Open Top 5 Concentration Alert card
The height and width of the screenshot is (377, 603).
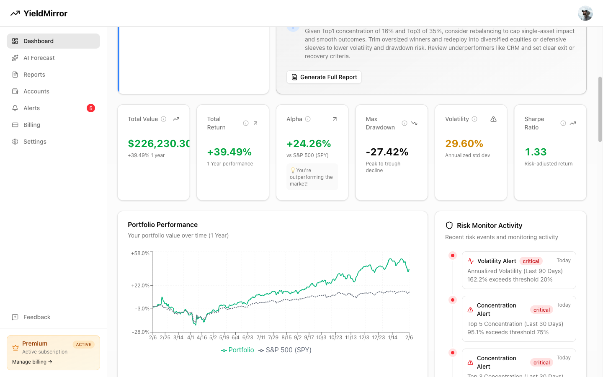point(519,319)
